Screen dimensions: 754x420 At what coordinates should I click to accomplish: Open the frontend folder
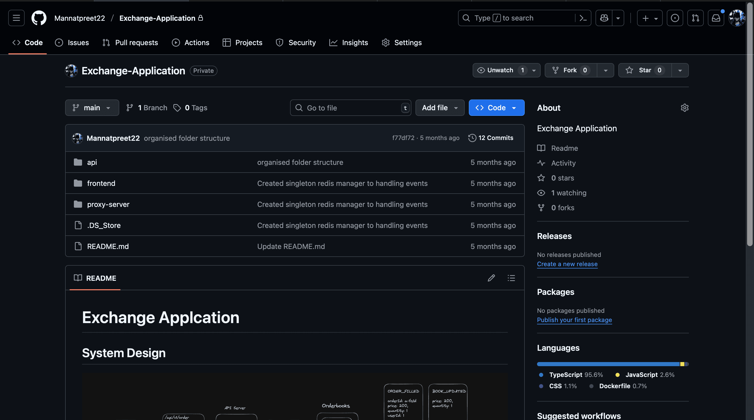[101, 183]
